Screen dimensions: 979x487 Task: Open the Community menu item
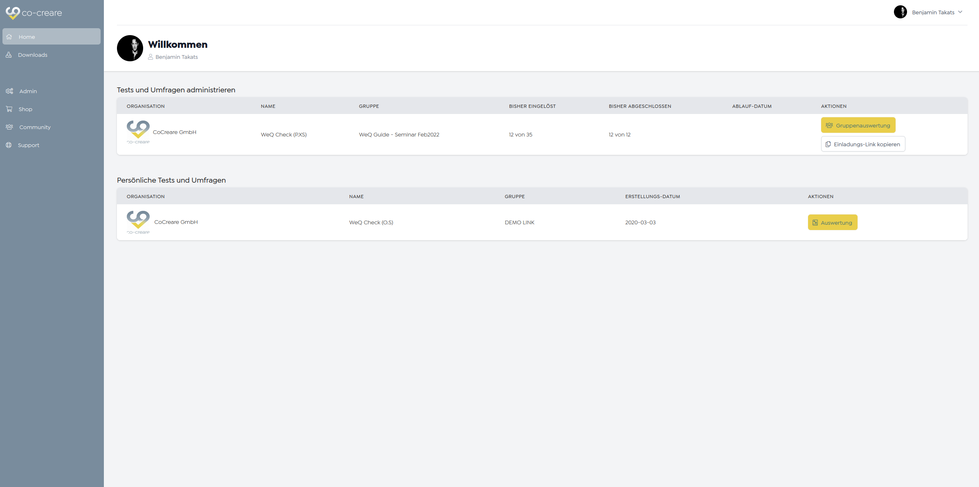click(35, 127)
